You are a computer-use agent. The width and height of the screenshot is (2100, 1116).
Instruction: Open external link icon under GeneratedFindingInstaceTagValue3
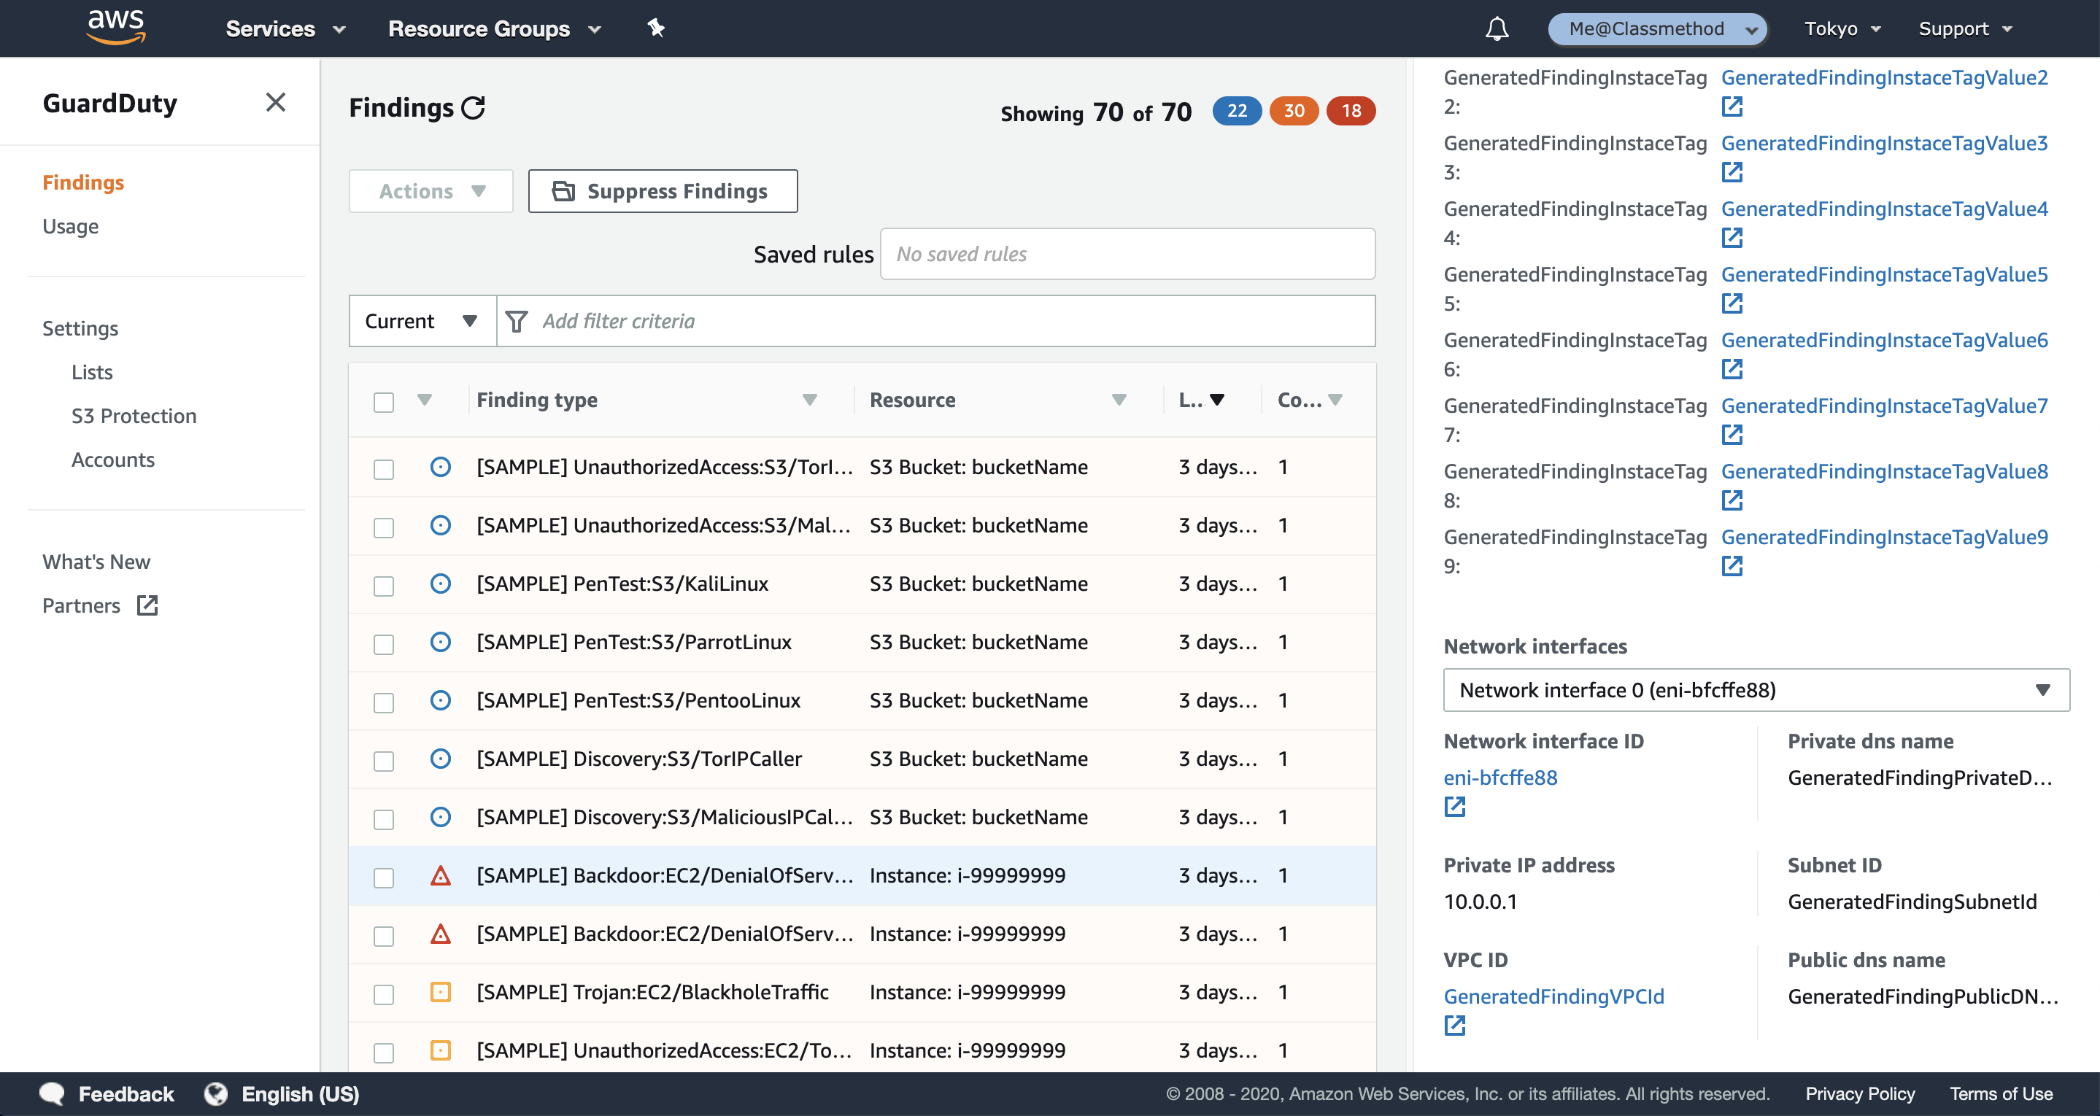point(1732,173)
